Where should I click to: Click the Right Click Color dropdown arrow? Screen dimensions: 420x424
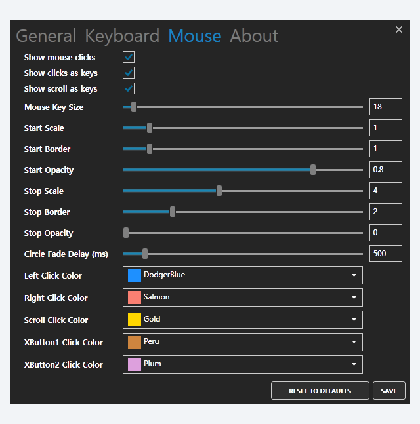click(x=354, y=298)
